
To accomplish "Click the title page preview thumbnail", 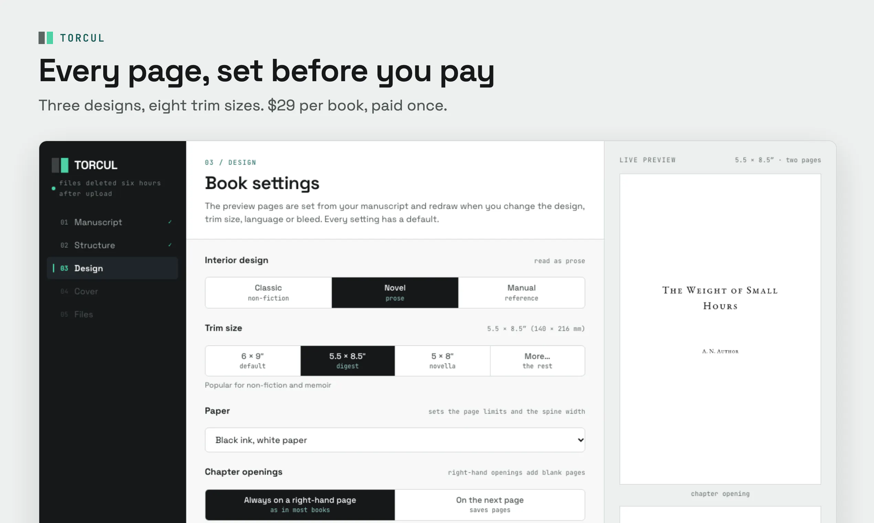I will click(x=720, y=329).
